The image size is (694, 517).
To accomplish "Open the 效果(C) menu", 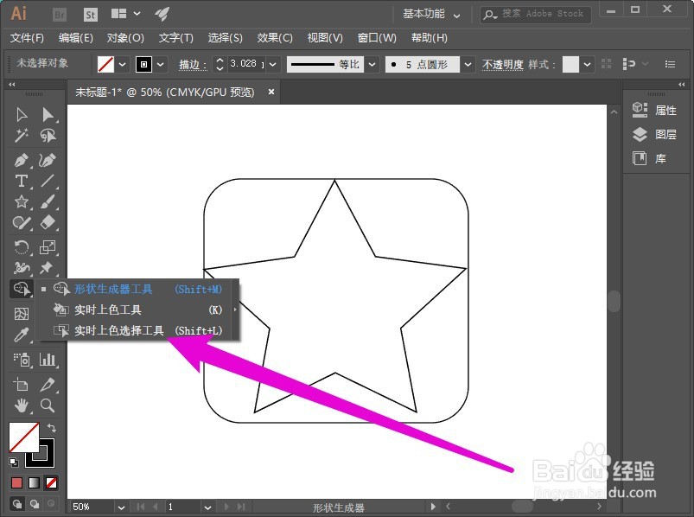I will [275, 38].
